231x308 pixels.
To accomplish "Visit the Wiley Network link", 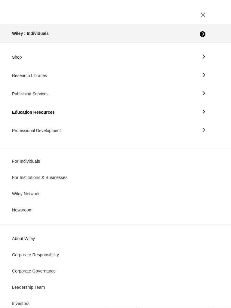I will pyautogui.click(x=26, y=194).
